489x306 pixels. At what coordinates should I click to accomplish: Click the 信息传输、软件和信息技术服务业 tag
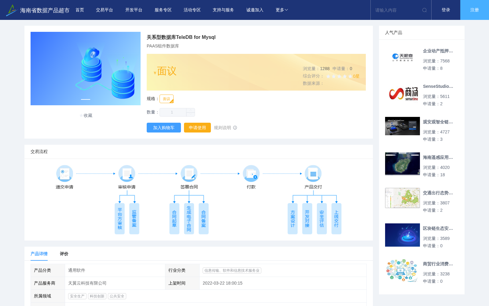click(x=232, y=271)
